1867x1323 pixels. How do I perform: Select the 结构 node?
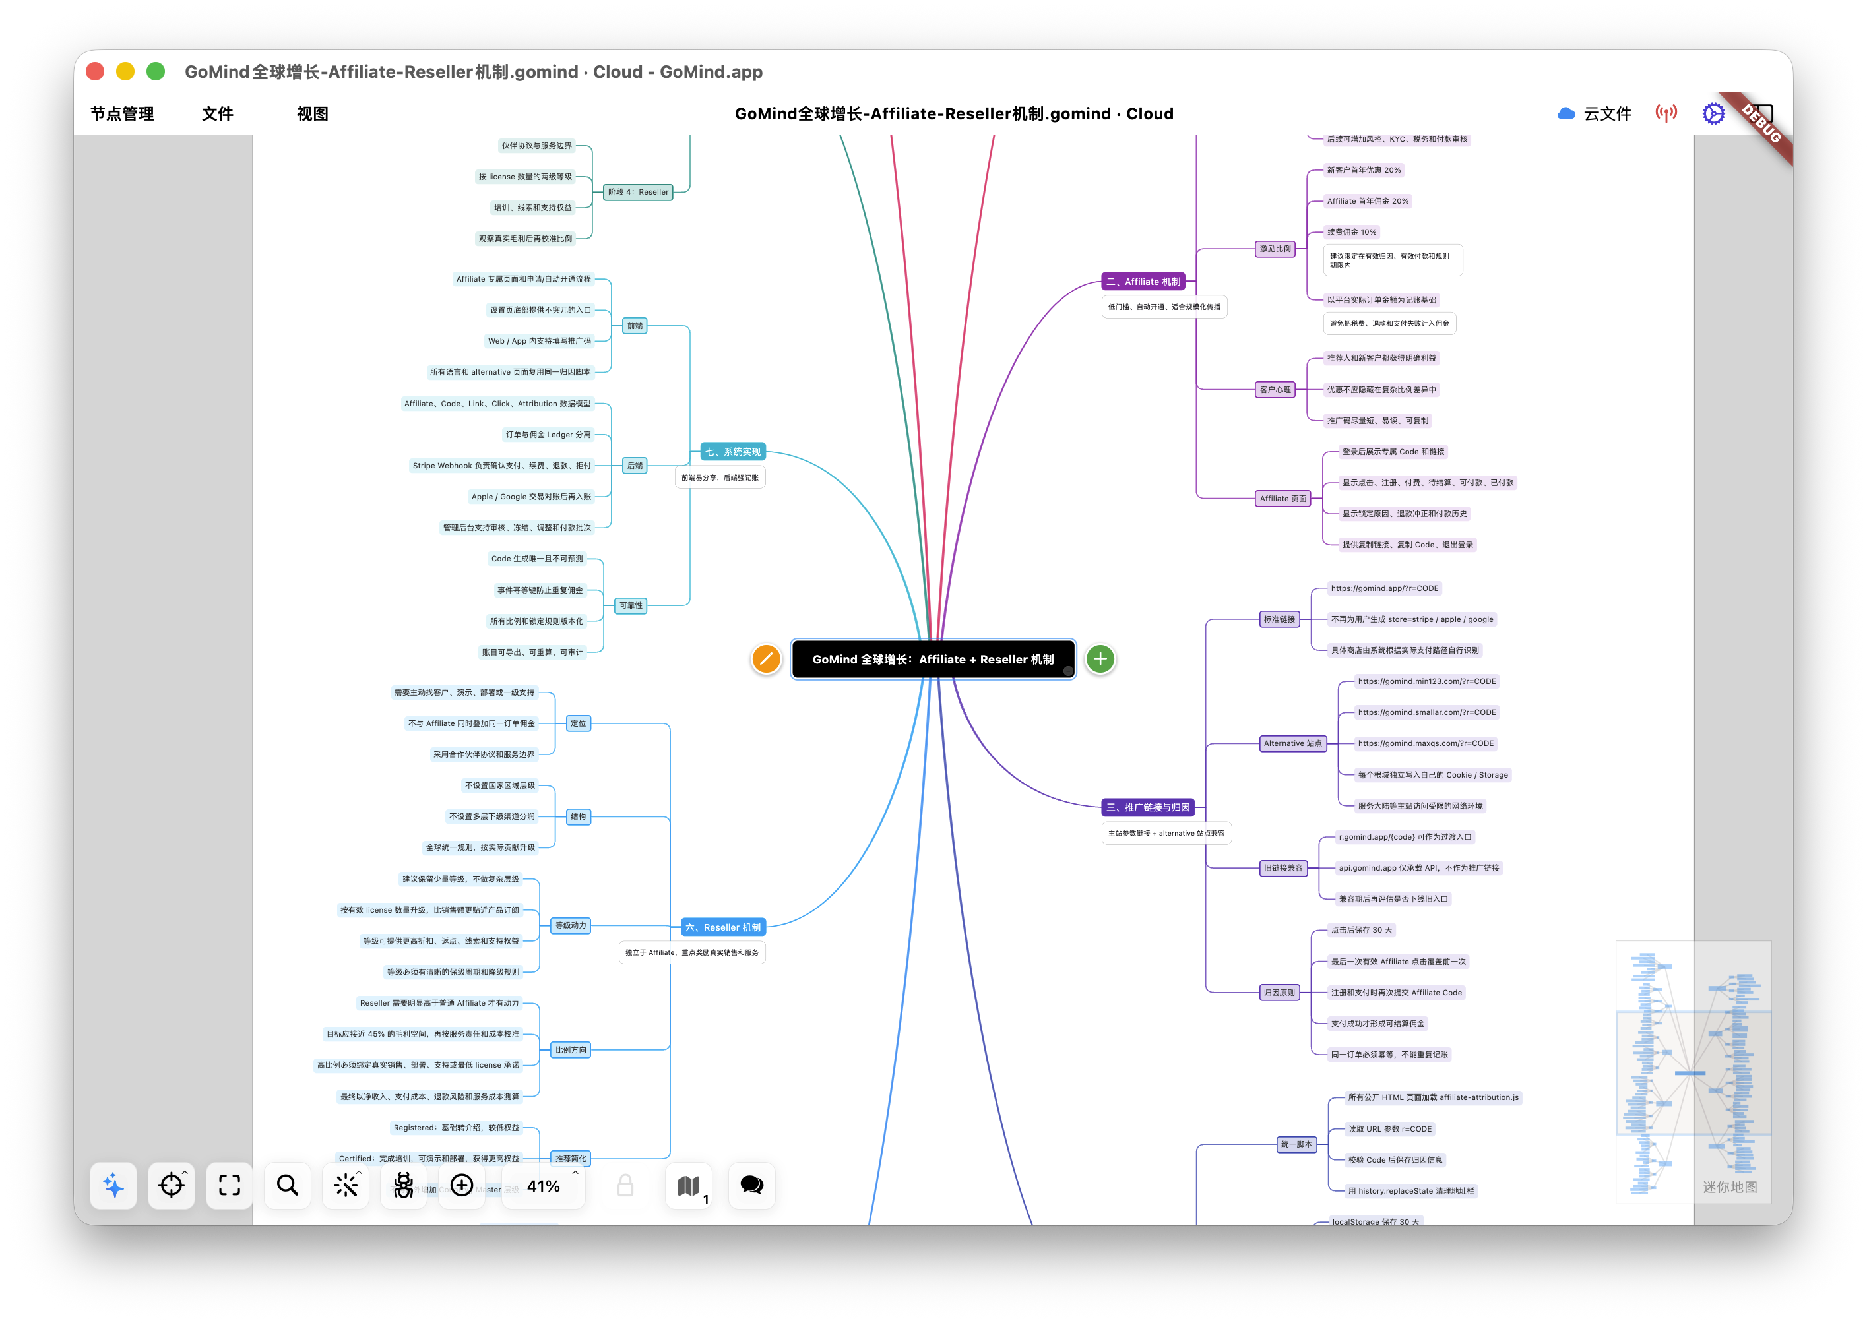[x=579, y=817]
